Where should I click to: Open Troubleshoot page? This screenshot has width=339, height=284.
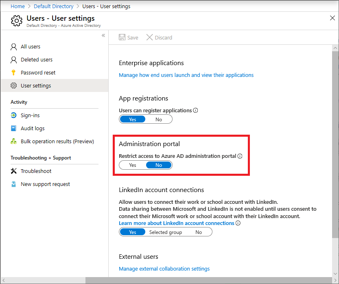pos(55,171)
